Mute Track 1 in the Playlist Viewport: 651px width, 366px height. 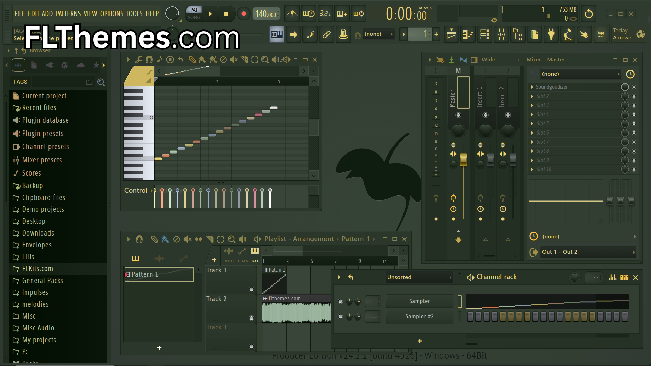pos(251,289)
